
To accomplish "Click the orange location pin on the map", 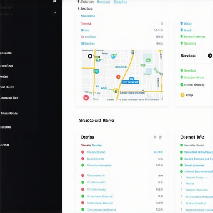I will (118, 77).
